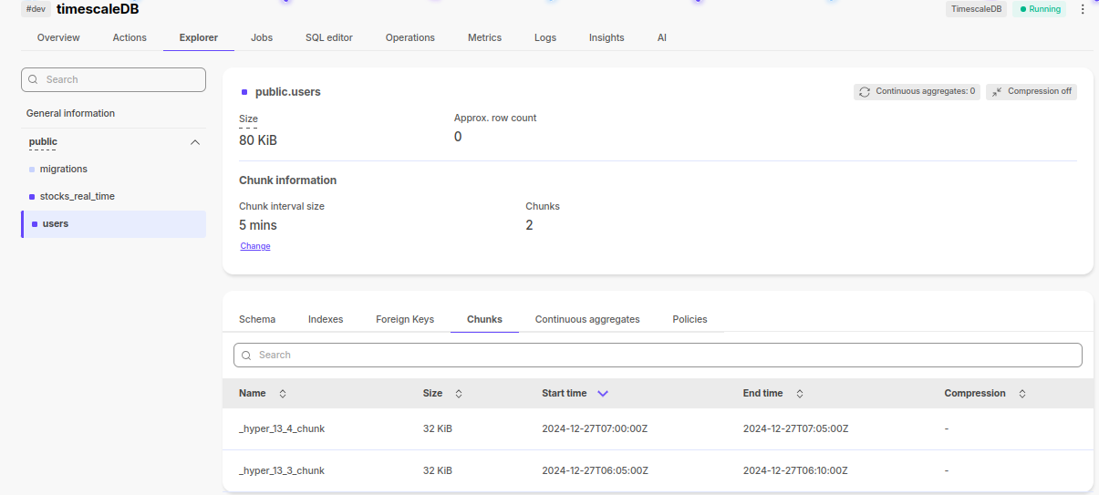Click the public.users title square icon
Image resolution: width=1099 pixels, height=495 pixels.
[244, 92]
